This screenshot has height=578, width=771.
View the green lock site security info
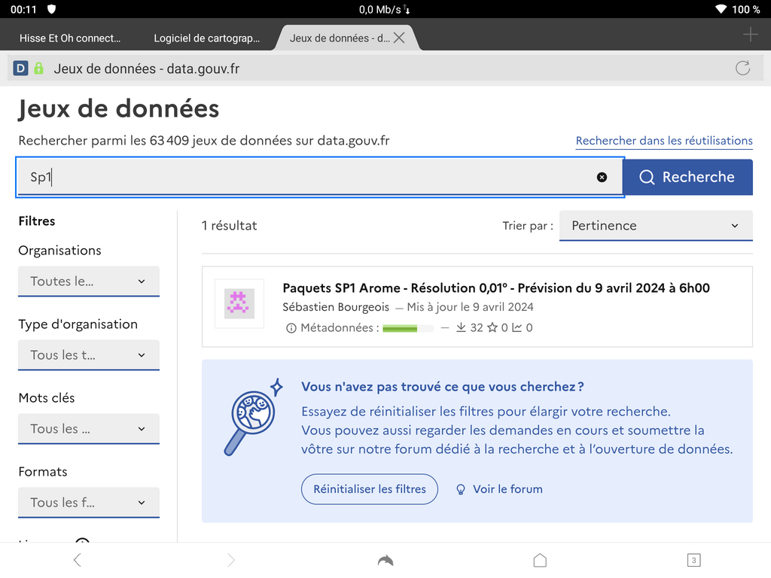pos(39,68)
